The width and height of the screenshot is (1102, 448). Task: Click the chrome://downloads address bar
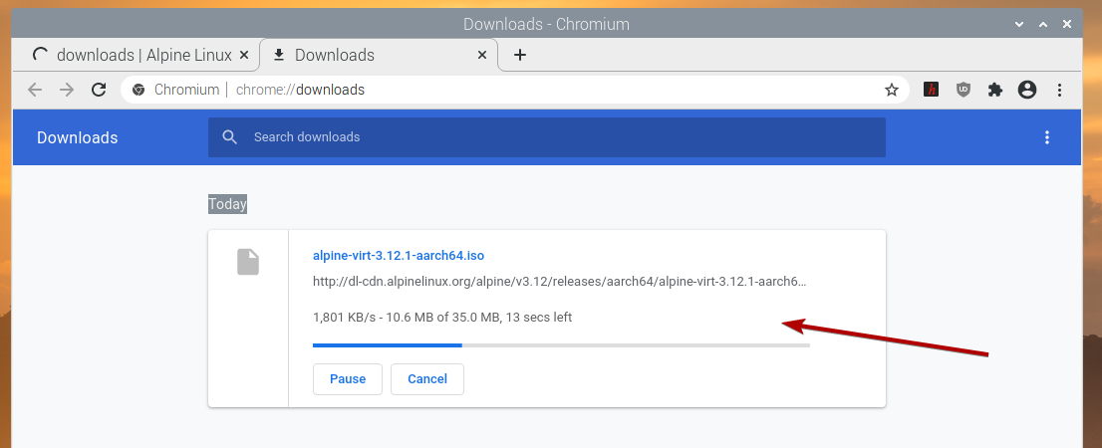click(514, 90)
